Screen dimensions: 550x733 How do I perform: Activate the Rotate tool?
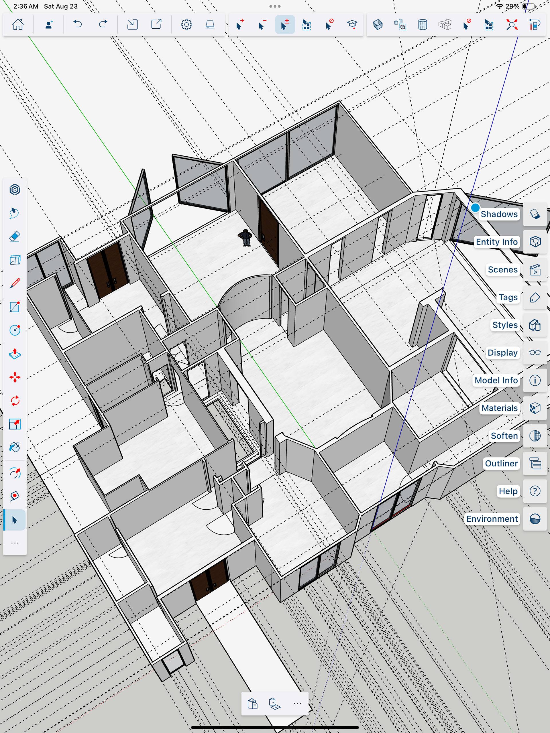tap(15, 401)
